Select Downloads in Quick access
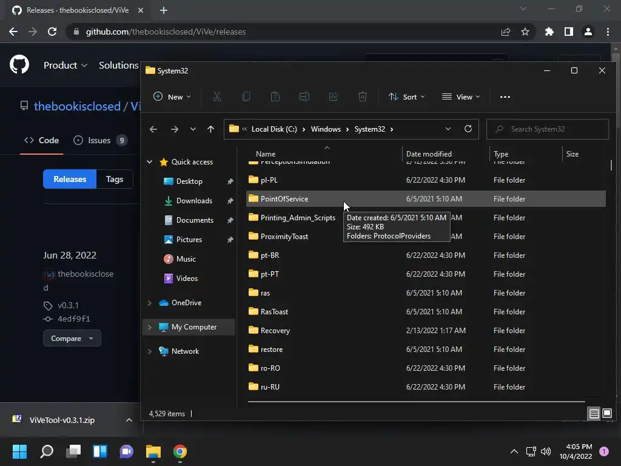This screenshot has height=466, width=621. [194, 201]
